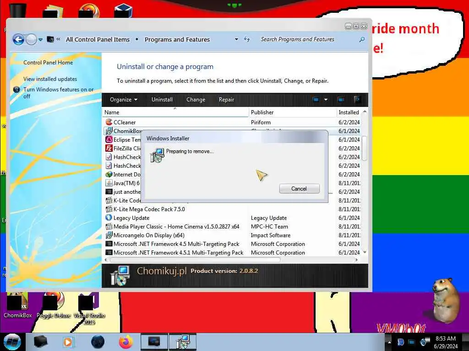Viewport: 469px width, 351px height.
Task: Toggle the preview pane icon
Action: pos(341,100)
